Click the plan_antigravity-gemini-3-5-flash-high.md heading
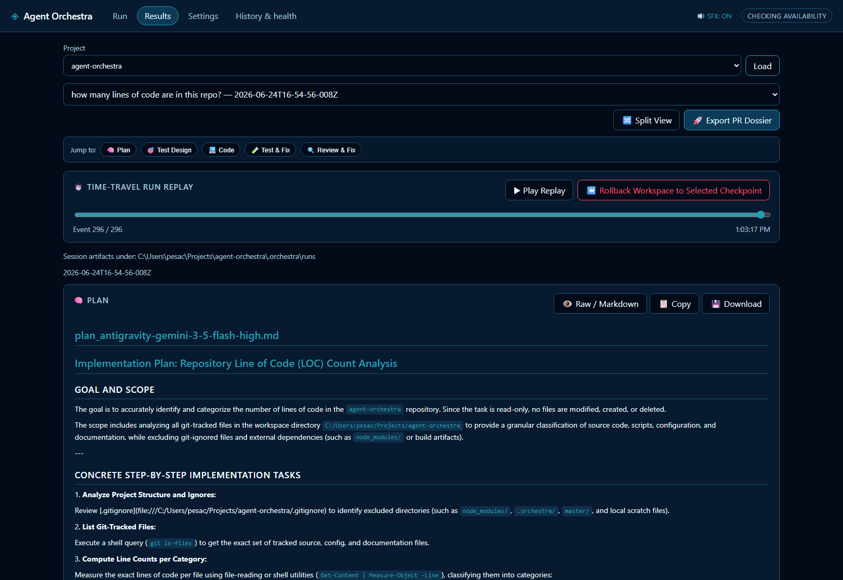 (177, 335)
